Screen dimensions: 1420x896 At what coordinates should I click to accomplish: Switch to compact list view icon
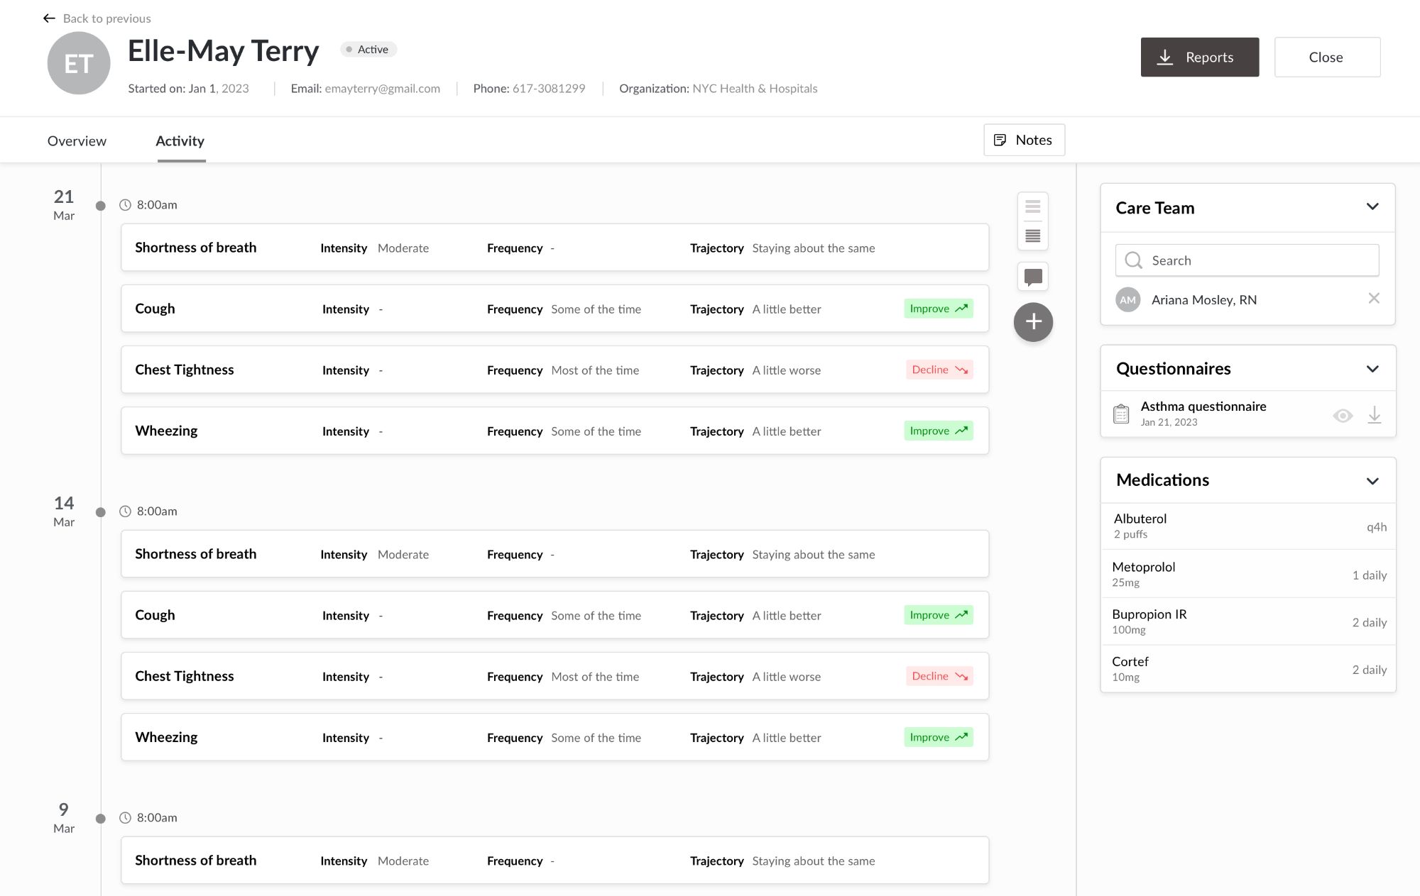click(1032, 206)
